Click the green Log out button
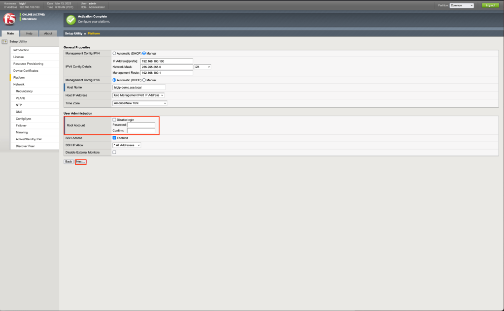Image resolution: width=504 pixels, height=311 pixels. pos(490,5)
